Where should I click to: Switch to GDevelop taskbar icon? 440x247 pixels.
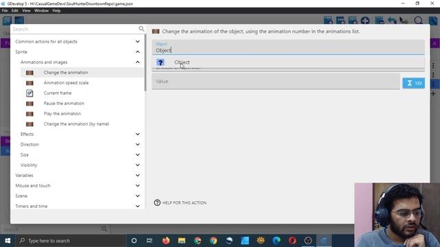click(324, 241)
